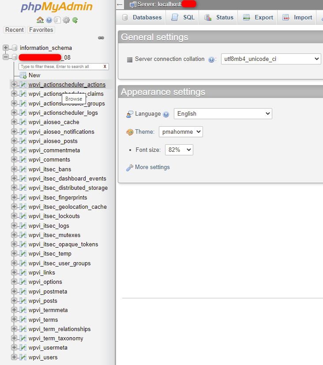323x365 pixels.
Task: Collapse panel with the left arrow
Action: coord(120,4)
